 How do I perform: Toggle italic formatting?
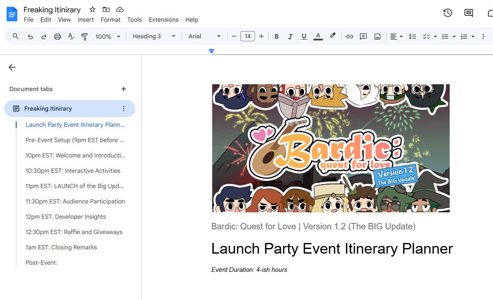point(290,37)
